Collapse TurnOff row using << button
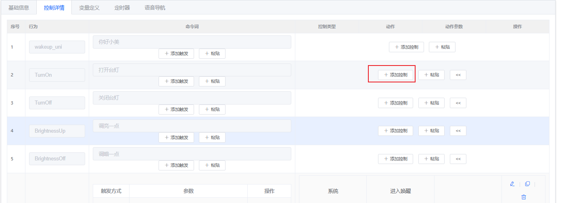 pos(458,103)
